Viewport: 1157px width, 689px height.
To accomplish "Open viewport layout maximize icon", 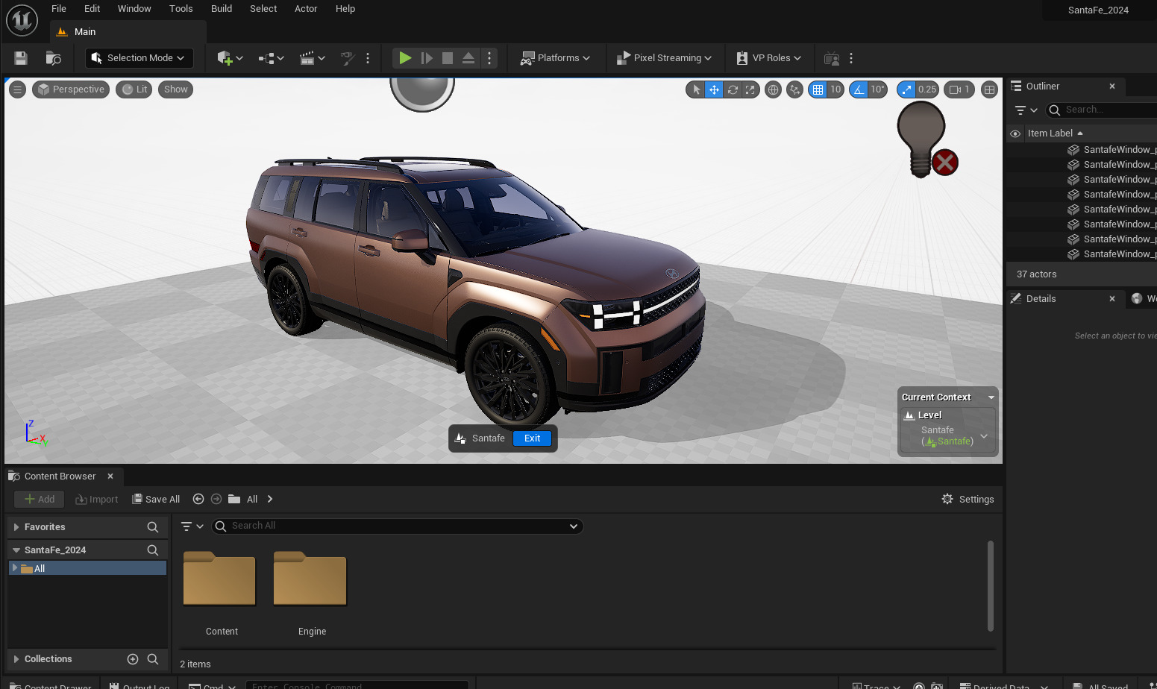I will [989, 89].
